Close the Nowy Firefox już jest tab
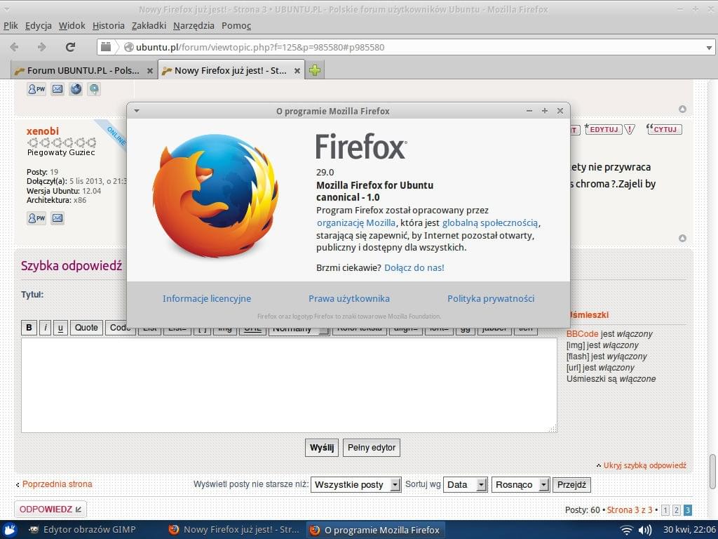This screenshot has width=718, height=539. point(297,71)
